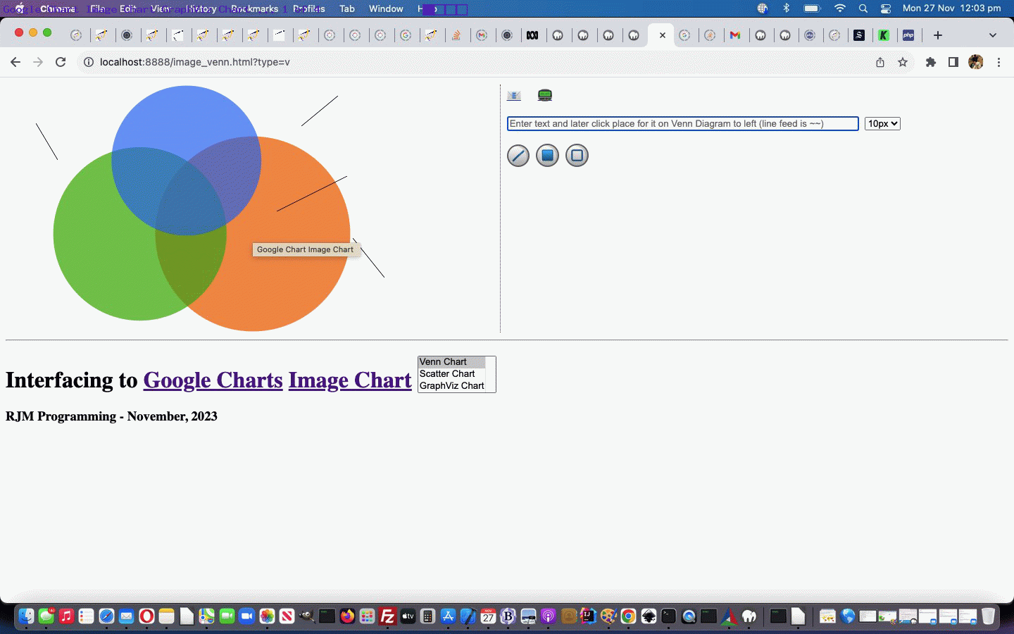Click the localhost URL in the address bar
Viewport: 1014px width, 634px height.
195,62
